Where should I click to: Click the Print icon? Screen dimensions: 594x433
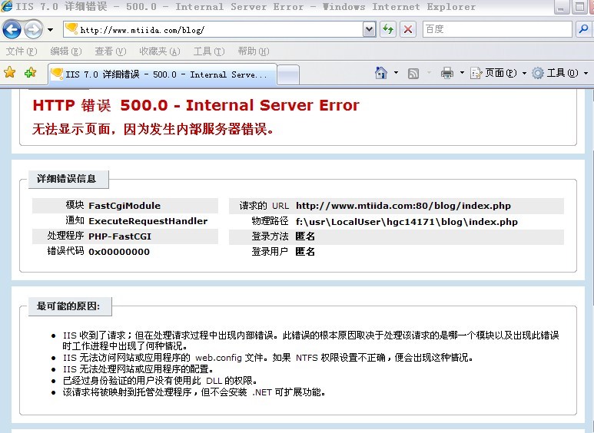point(447,73)
